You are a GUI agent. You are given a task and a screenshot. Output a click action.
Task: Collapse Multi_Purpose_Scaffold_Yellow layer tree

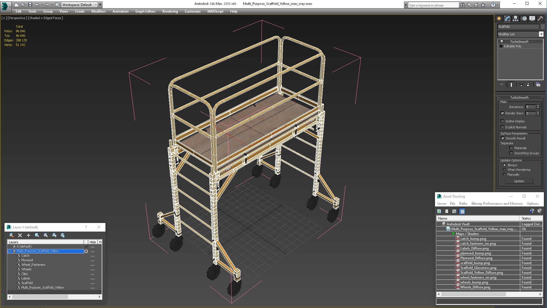9,251
